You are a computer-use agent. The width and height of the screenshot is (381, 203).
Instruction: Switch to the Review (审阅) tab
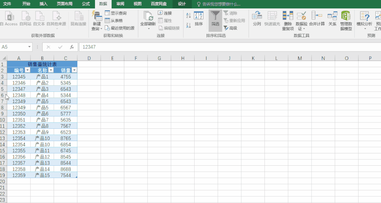pyautogui.click(x=120, y=4)
